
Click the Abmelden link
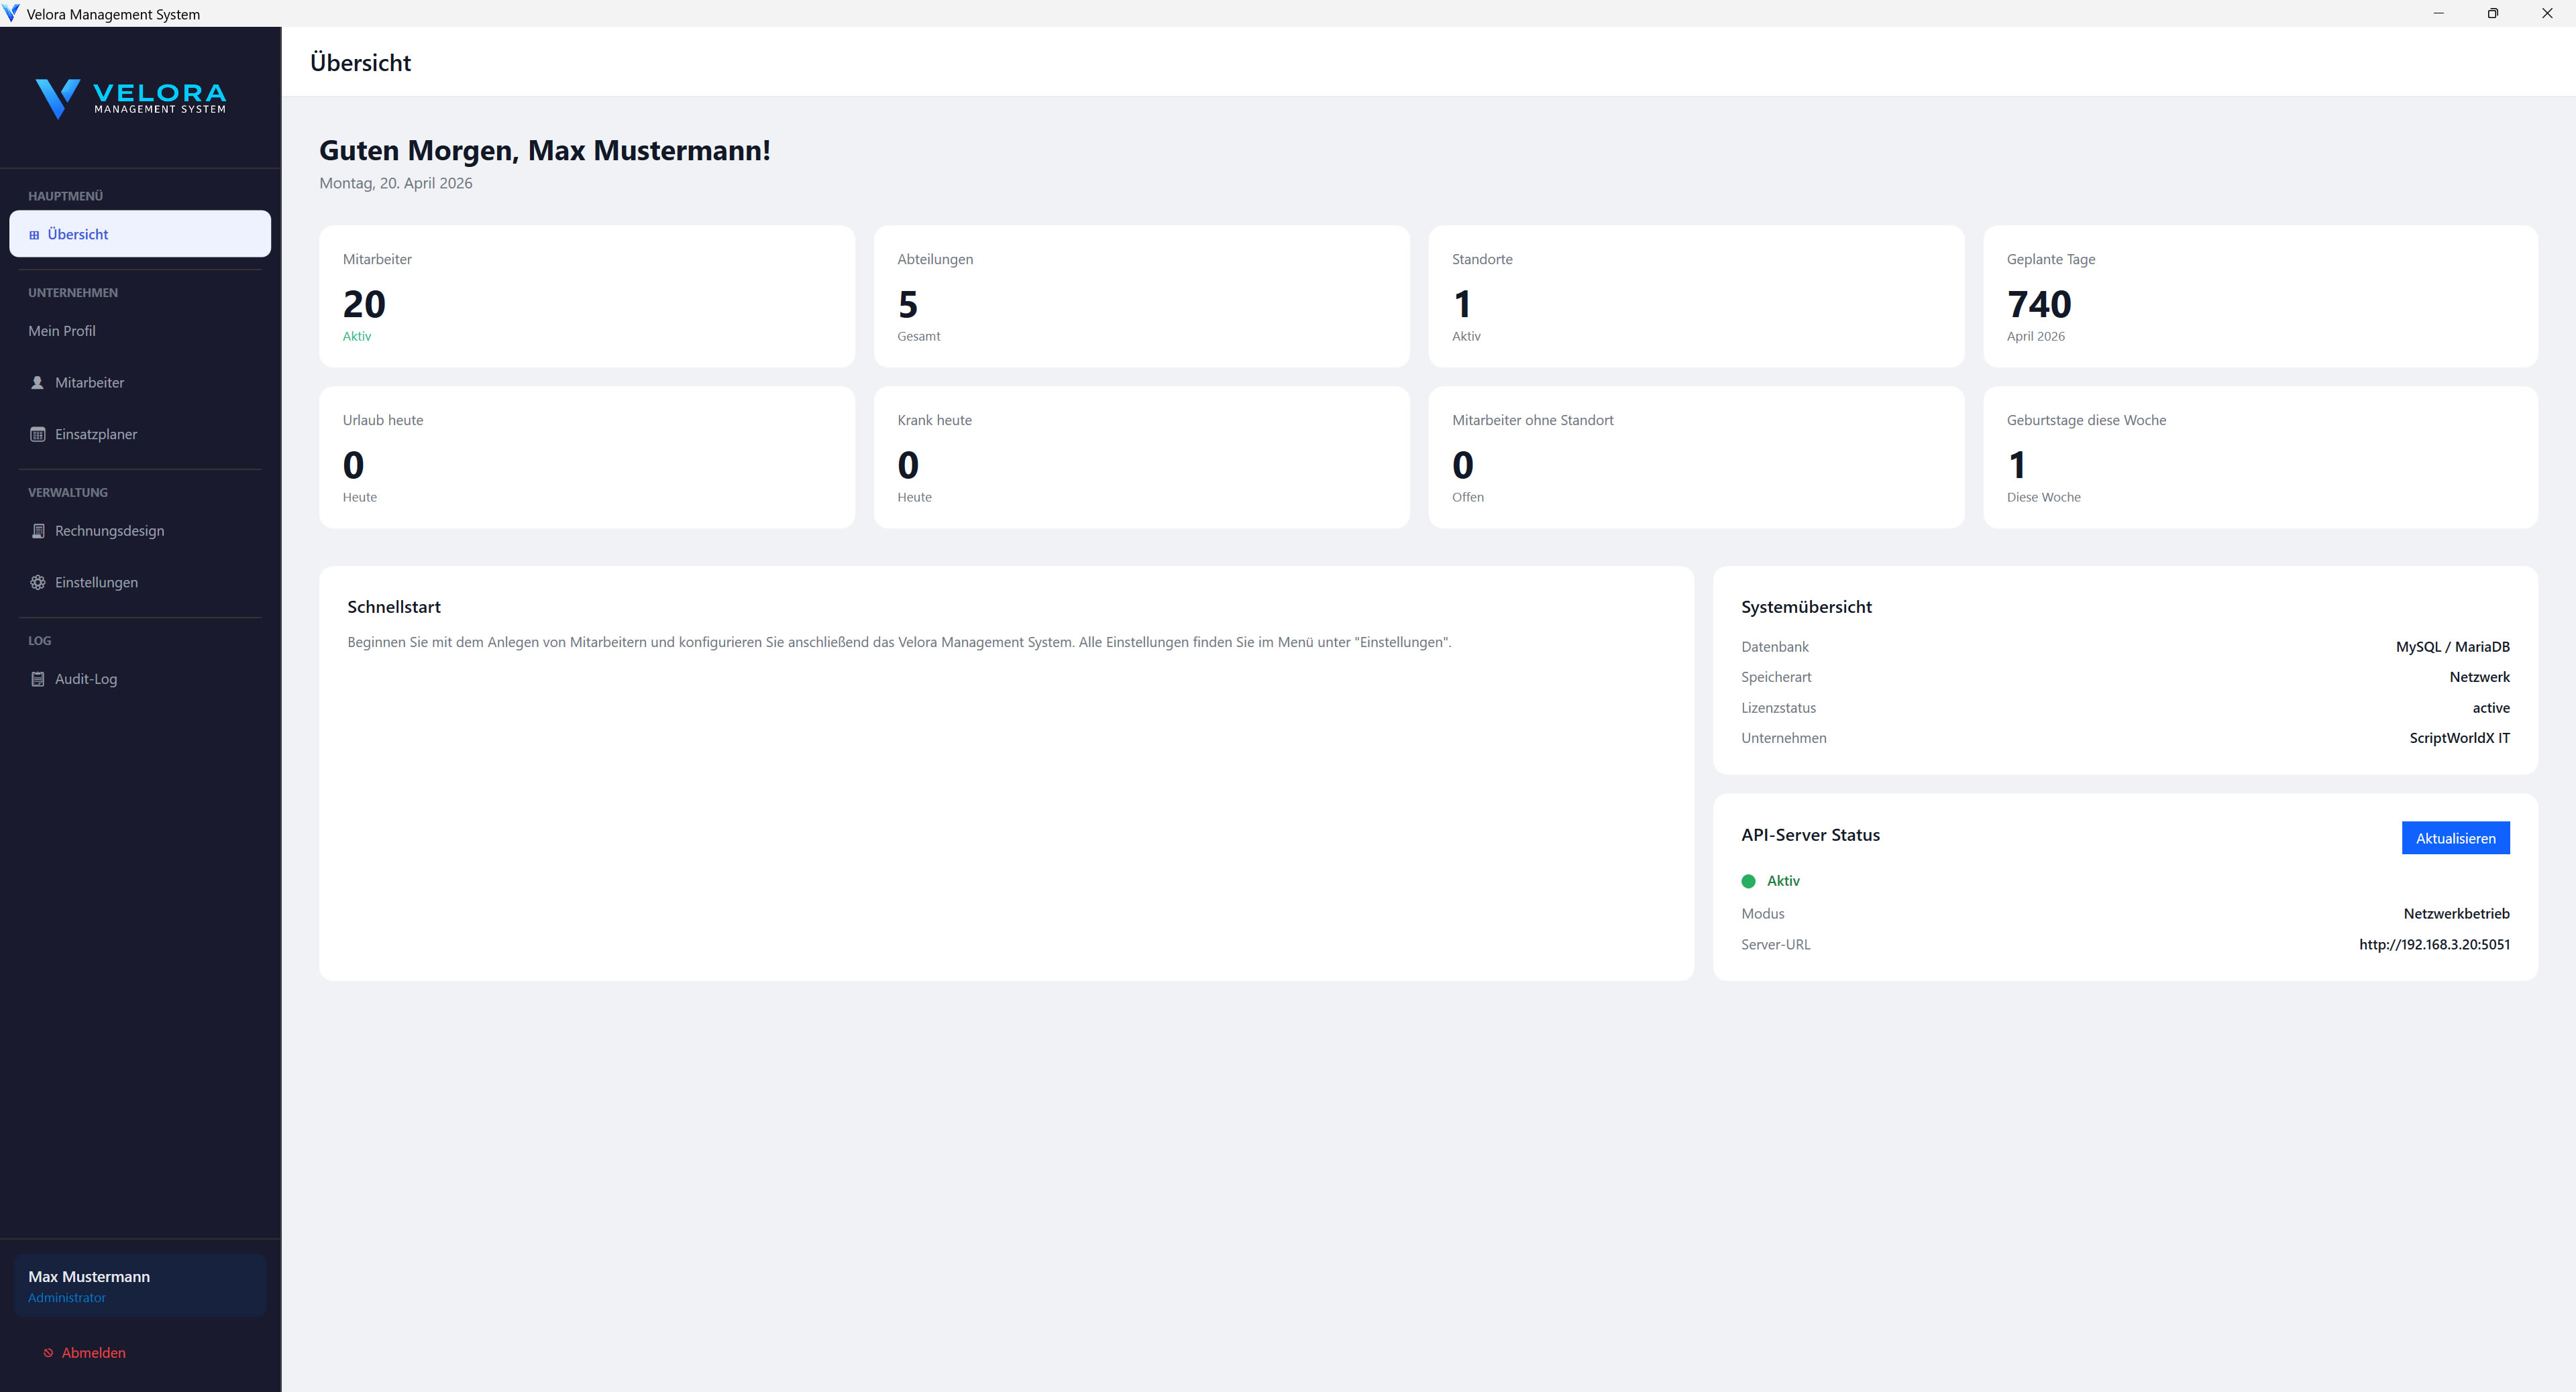(x=93, y=1353)
